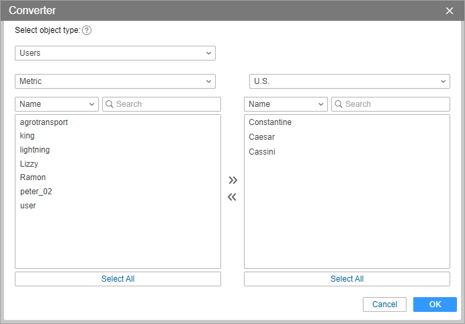Select Constantine in the right list
The image size is (465, 324).
coord(270,122)
